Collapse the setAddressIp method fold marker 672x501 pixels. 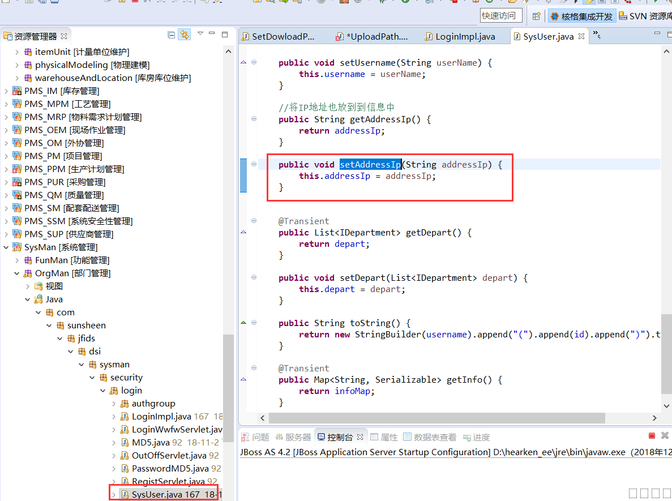254,164
